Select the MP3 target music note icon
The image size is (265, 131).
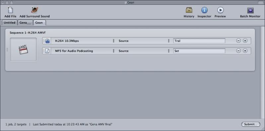pos(47,51)
